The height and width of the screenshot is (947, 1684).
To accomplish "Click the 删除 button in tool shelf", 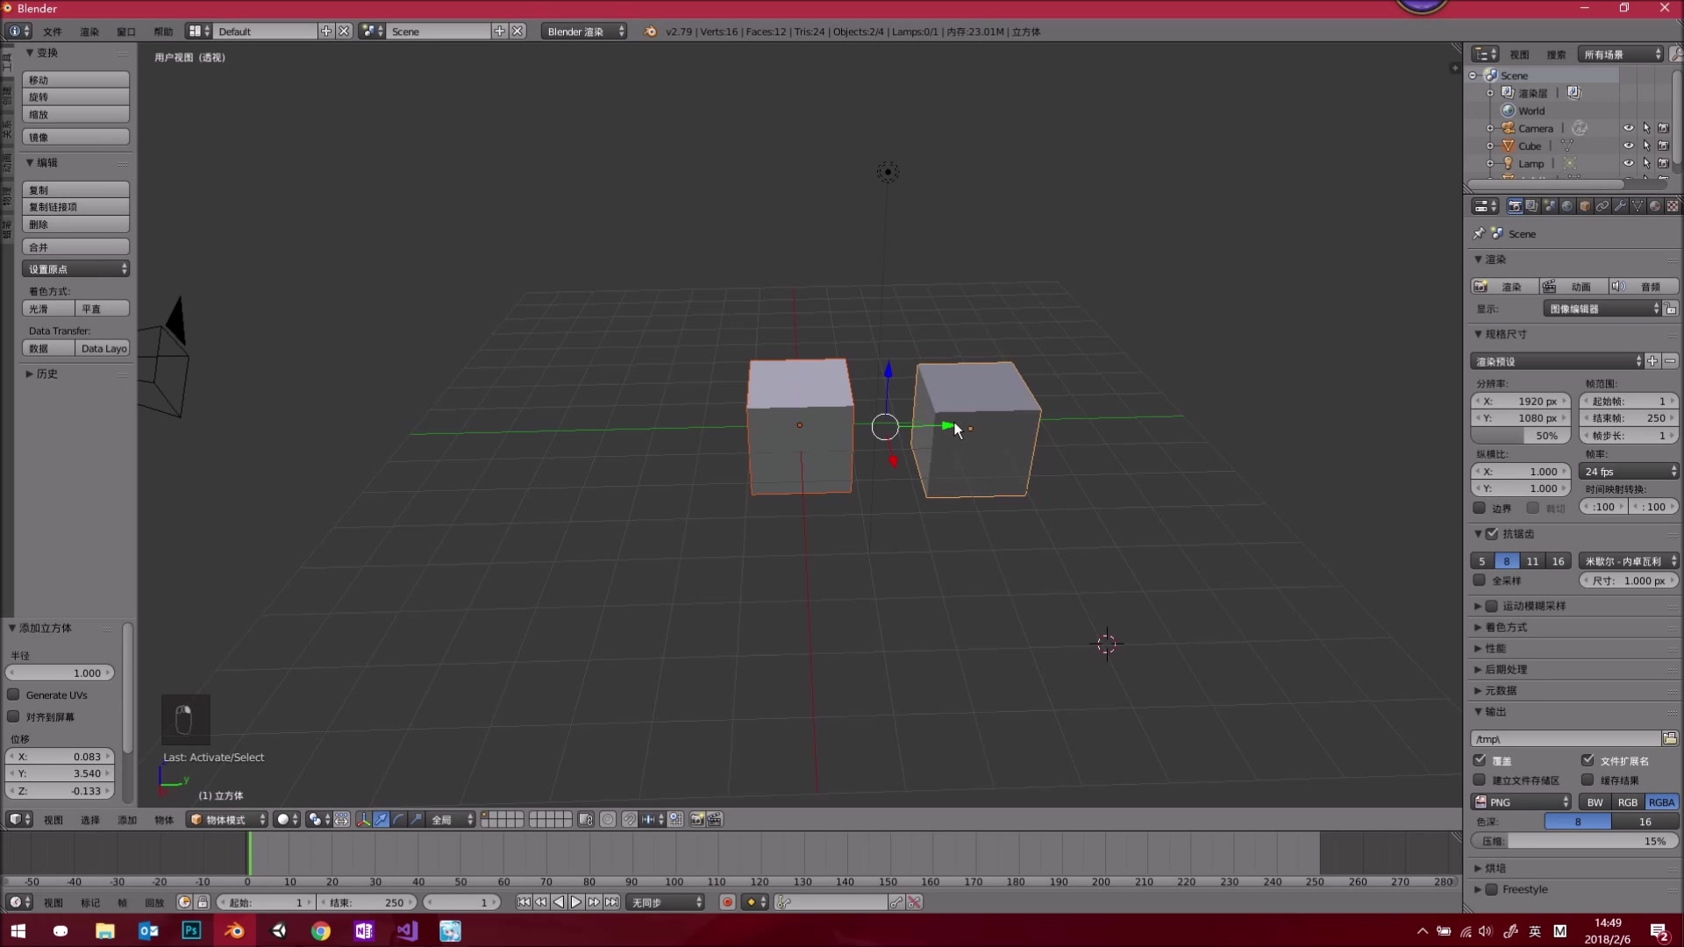I will click(75, 224).
